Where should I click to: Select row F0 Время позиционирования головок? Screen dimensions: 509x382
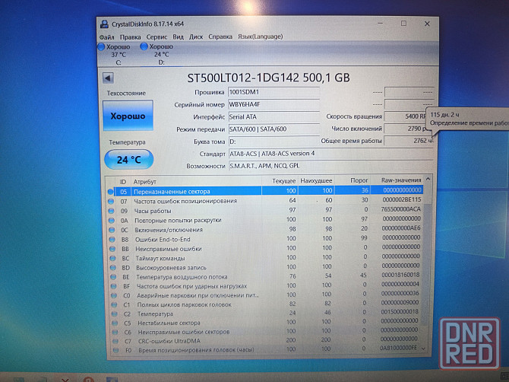coord(265,350)
